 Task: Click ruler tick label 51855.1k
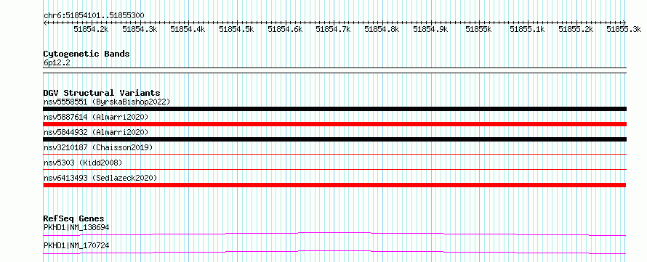(x=527, y=29)
